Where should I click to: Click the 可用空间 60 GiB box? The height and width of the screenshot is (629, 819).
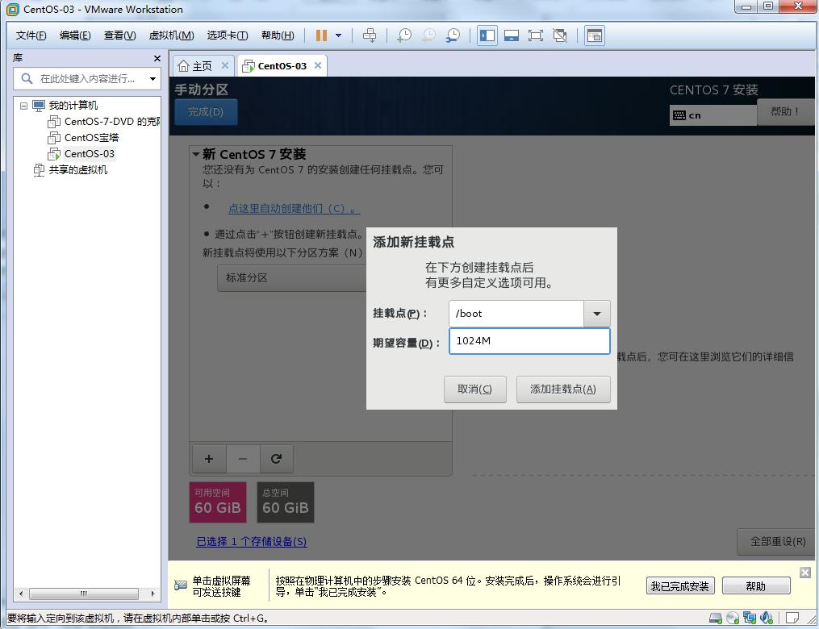pyautogui.click(x=217, y=502)
